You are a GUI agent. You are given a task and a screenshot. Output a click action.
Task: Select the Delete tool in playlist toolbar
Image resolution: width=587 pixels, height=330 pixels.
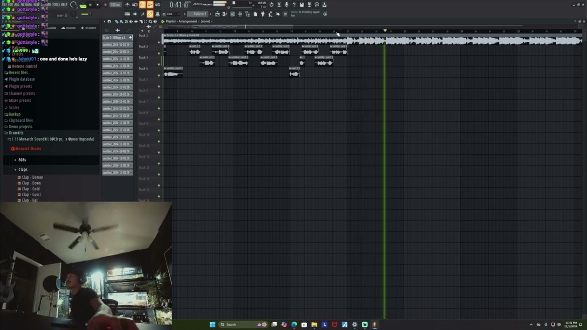click(x=126, y=22)
